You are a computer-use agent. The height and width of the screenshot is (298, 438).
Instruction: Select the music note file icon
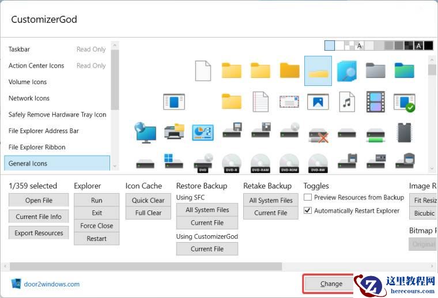point(347,101)
